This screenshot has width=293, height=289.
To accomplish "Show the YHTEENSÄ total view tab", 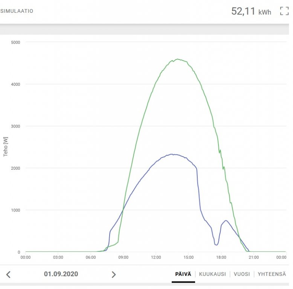I will pos(272,274).
